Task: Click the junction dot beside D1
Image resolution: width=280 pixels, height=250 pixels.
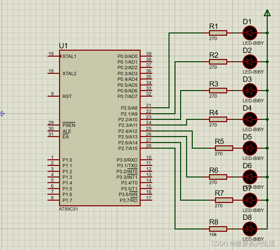Action: tap(267, 33)
